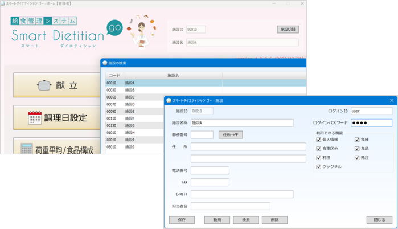The height and width of the screenshot is (229, 398).
Task: Click the 閉じる close button
Action: (x=379, y=220)
